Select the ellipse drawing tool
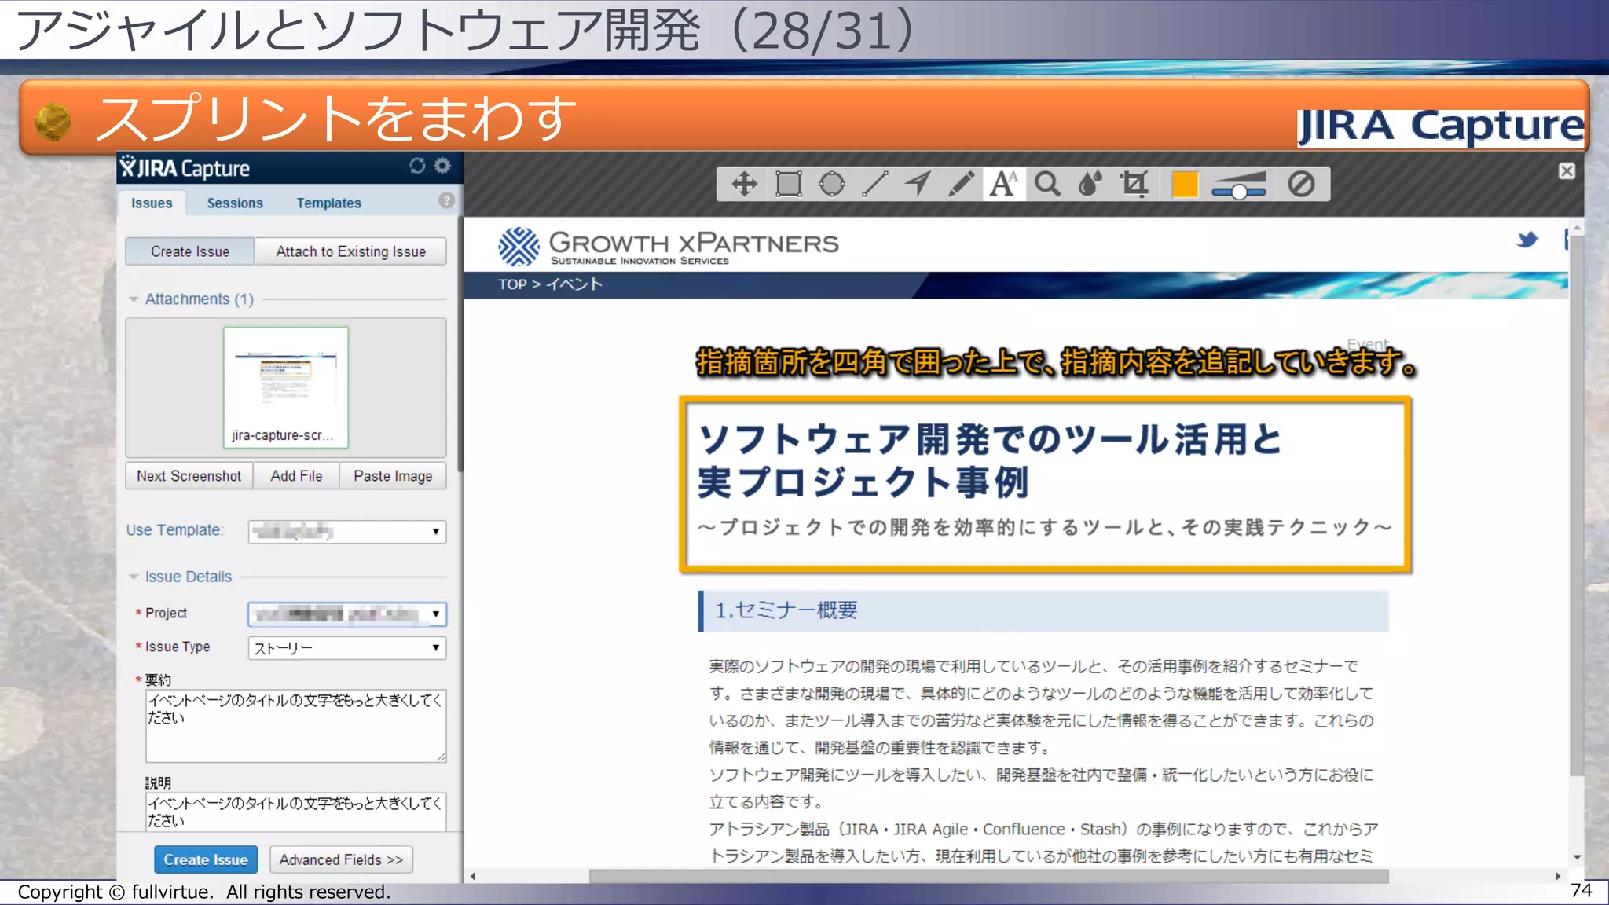This screenshot has height=905, width=1609. tap(831, 185)
